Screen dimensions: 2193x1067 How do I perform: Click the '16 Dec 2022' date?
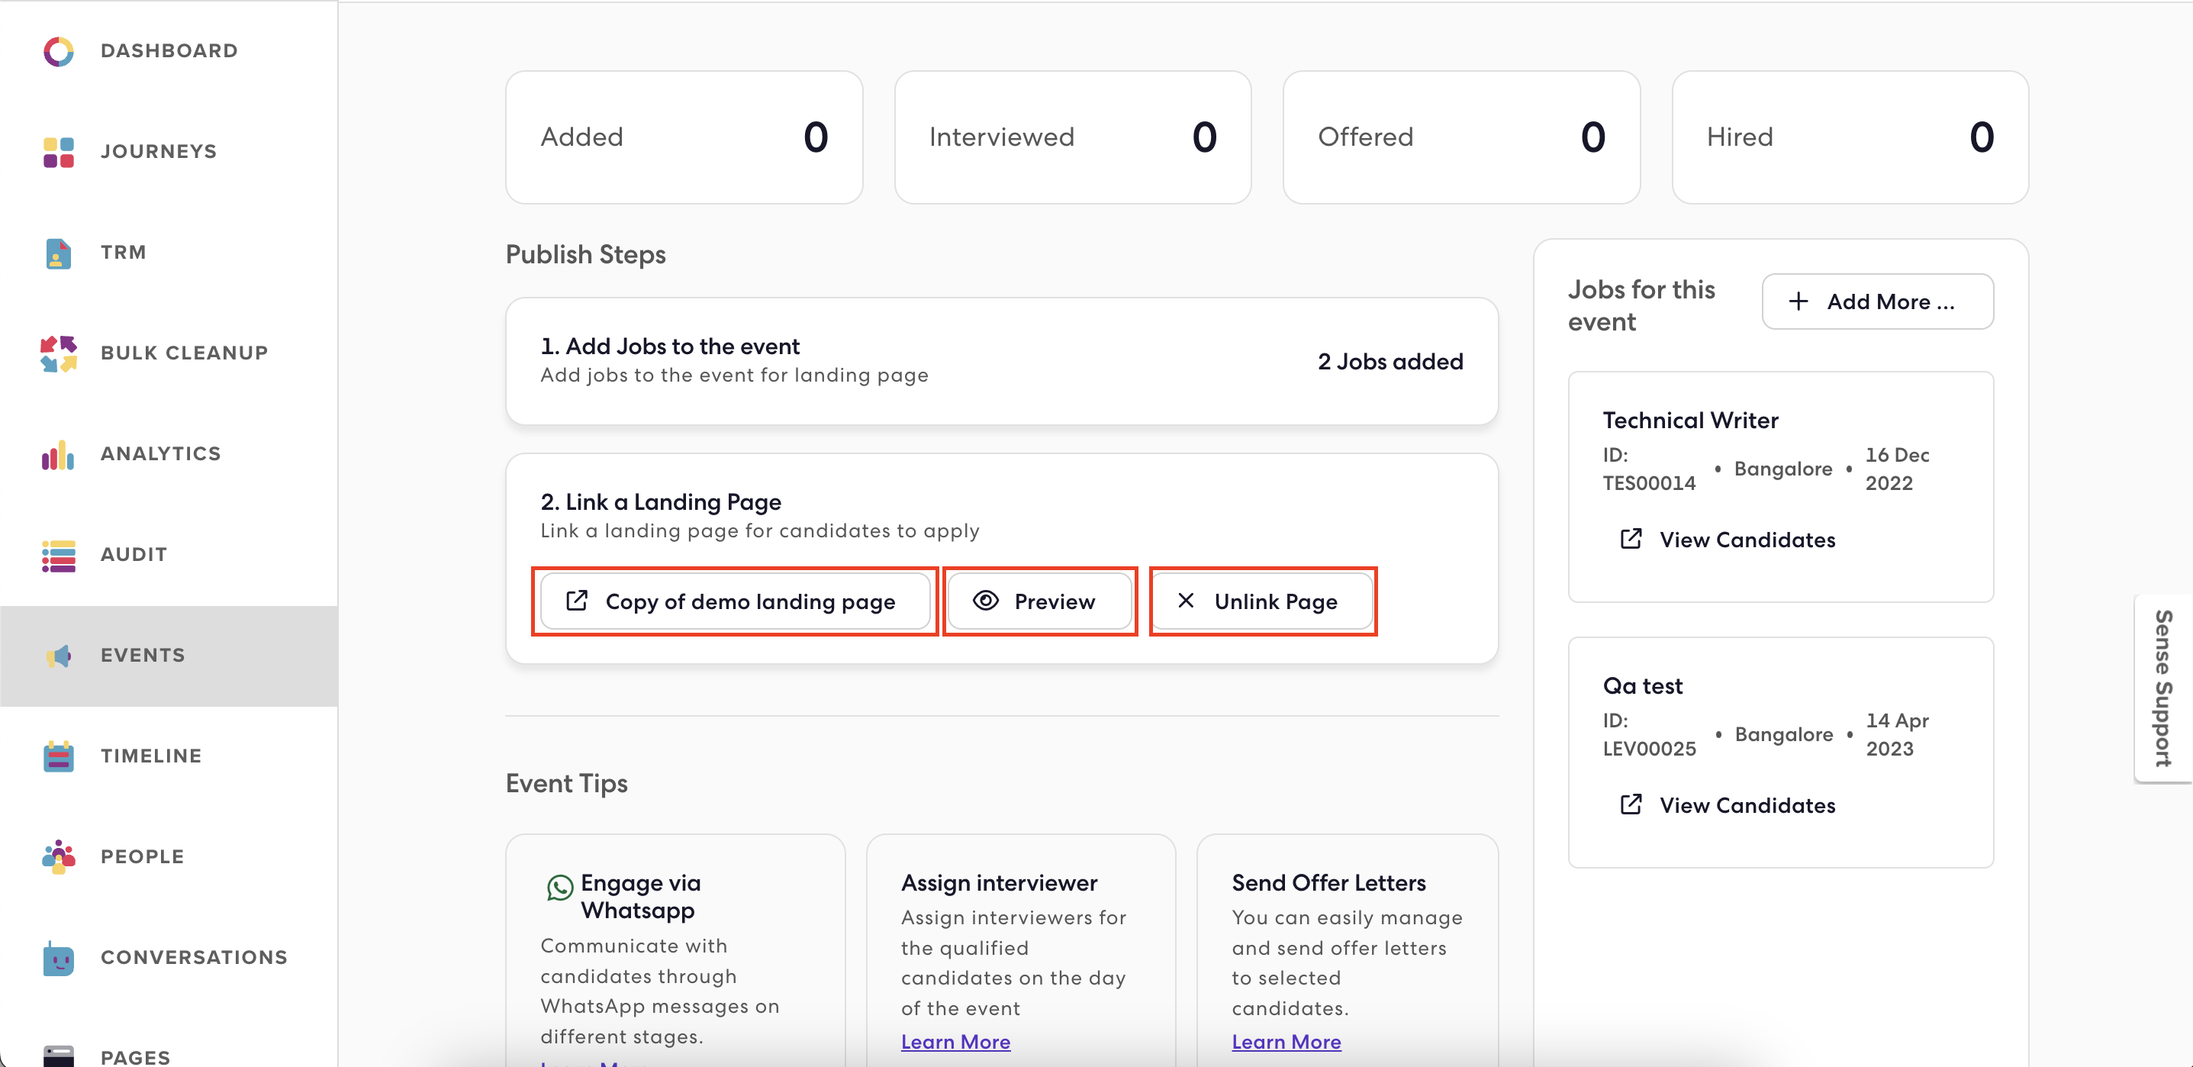click(x=1897, y=469)
